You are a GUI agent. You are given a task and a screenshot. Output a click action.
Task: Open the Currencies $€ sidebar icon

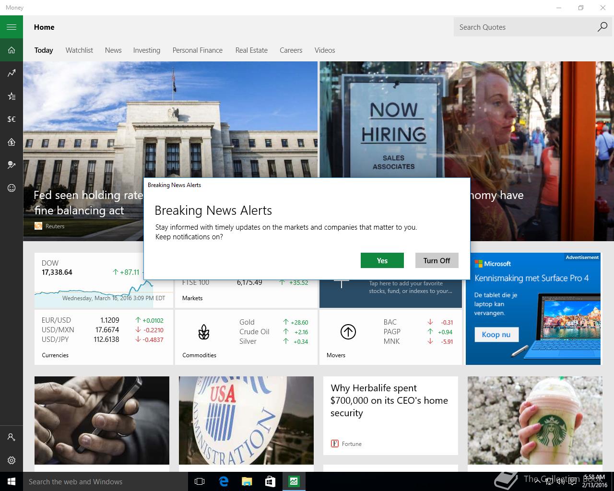pos(12,119)
